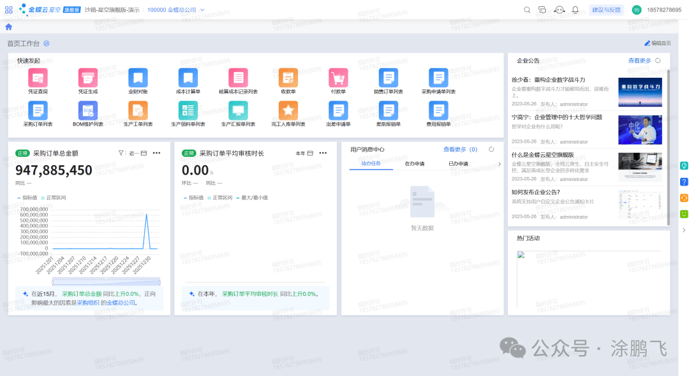This screenshot has width=689, height=376.
Task: Click the 完工入库单列表 star icon
Action: (288, 111)
